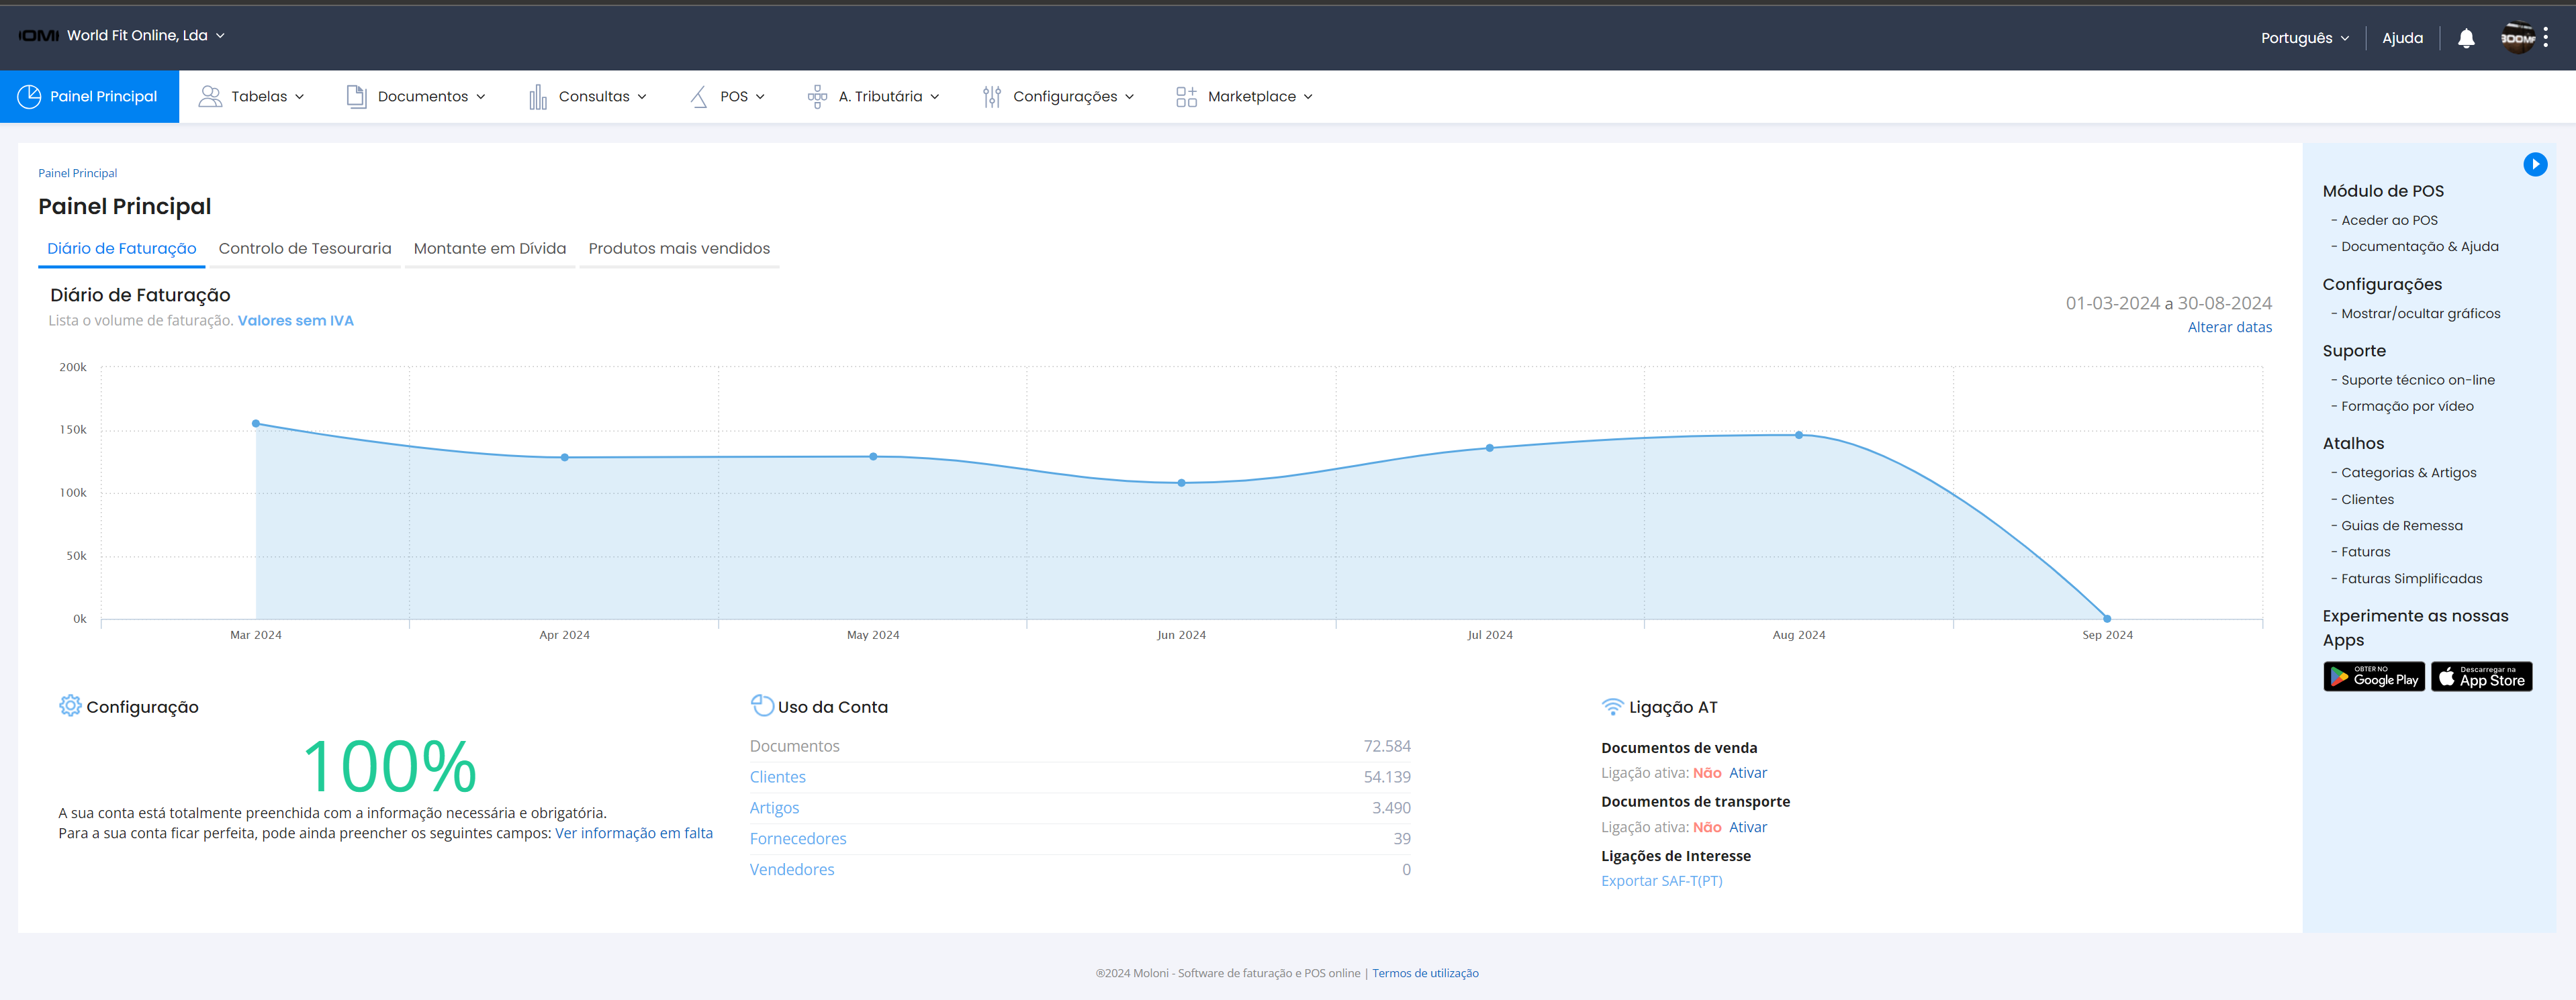This screenshot has width=2576, height=1000.
Task: Click the notification bell icon
Action: pos(2466,38)
